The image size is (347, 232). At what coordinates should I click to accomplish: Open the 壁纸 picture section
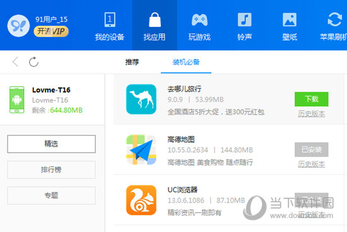pyautogui.click(x=290, y=26)
